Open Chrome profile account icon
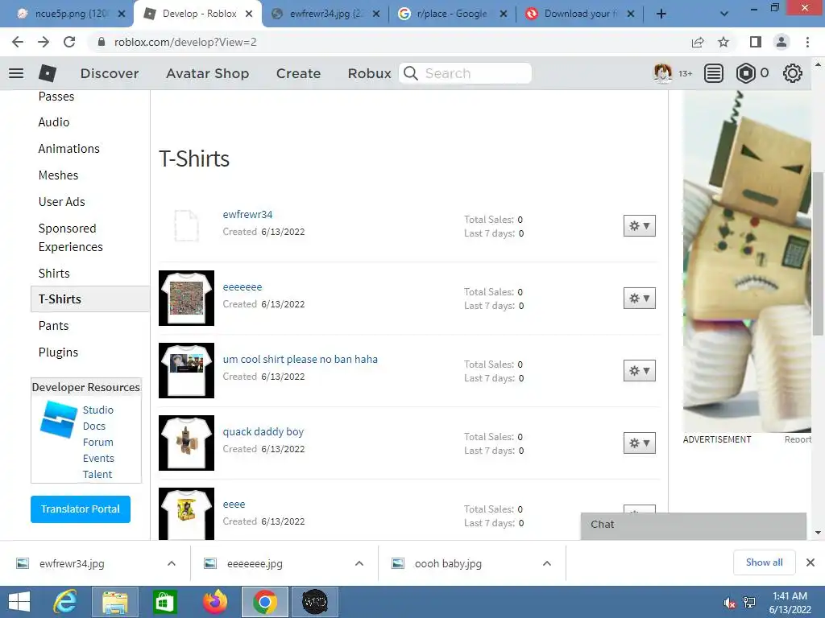Viewport: 825px width, 618px height. (x=781, y=42)
